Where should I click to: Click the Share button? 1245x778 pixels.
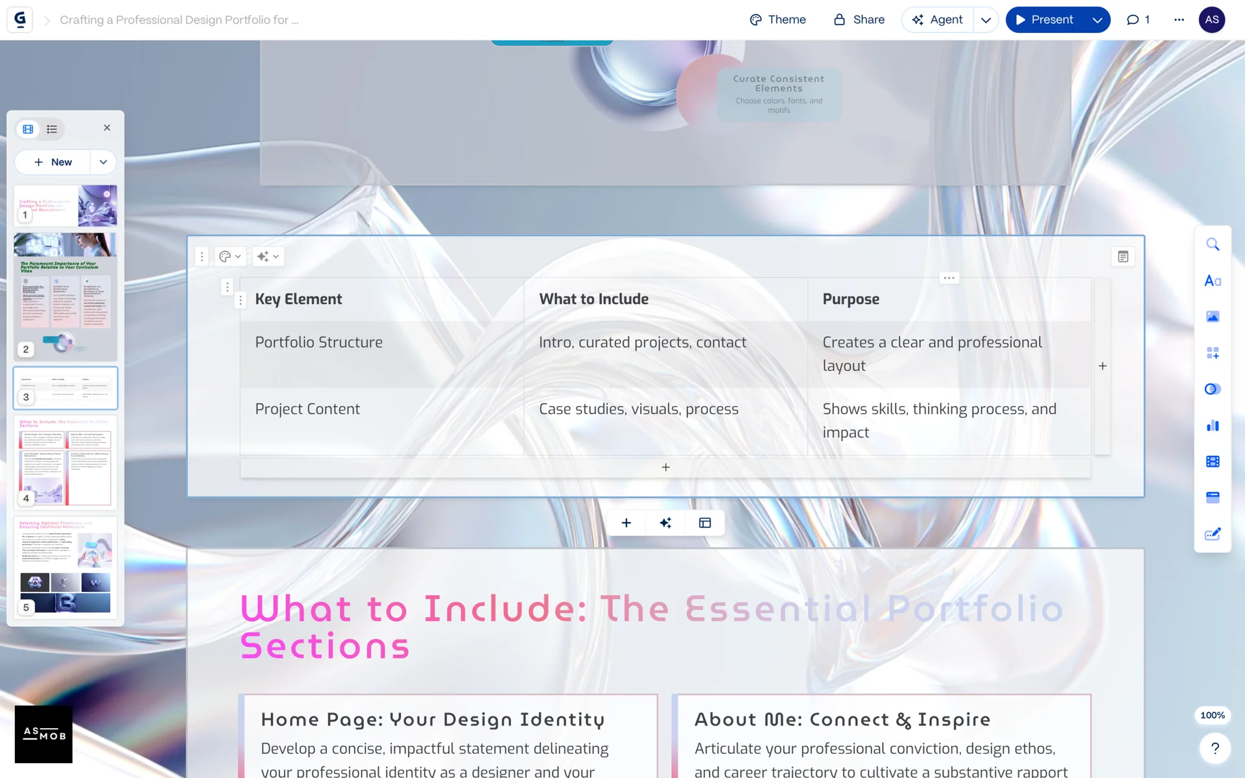coord(859,19)
